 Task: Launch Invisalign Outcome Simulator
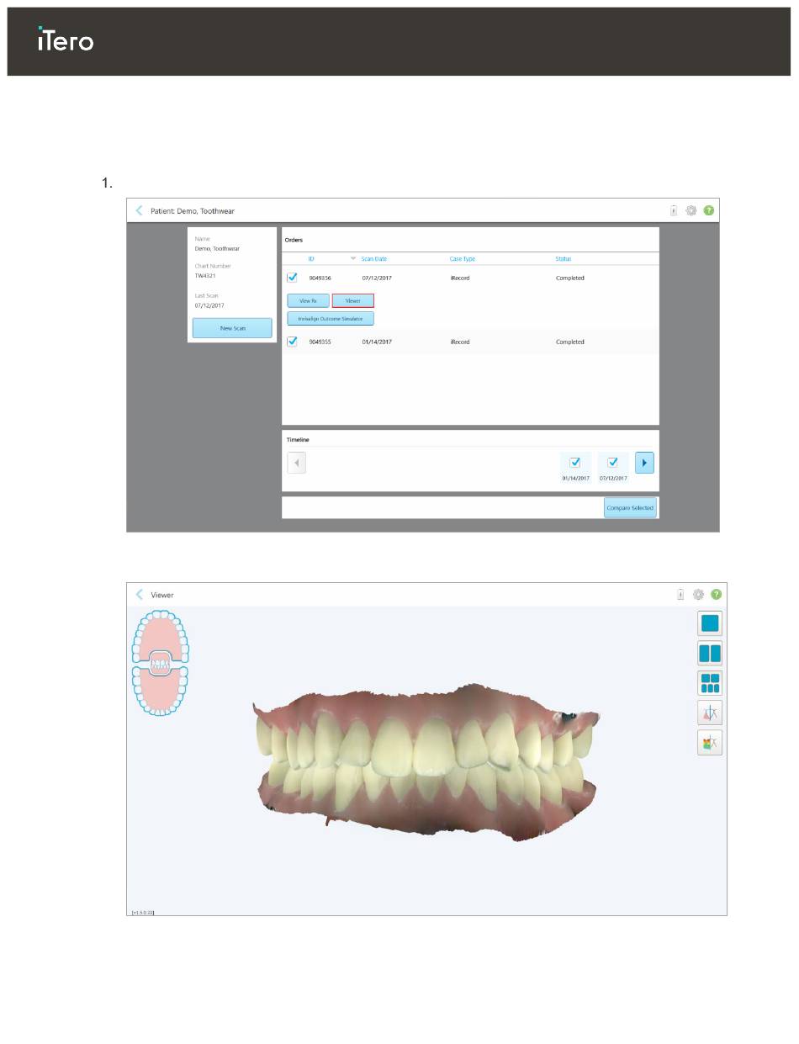pyautogui.click(x=331, y=319)
